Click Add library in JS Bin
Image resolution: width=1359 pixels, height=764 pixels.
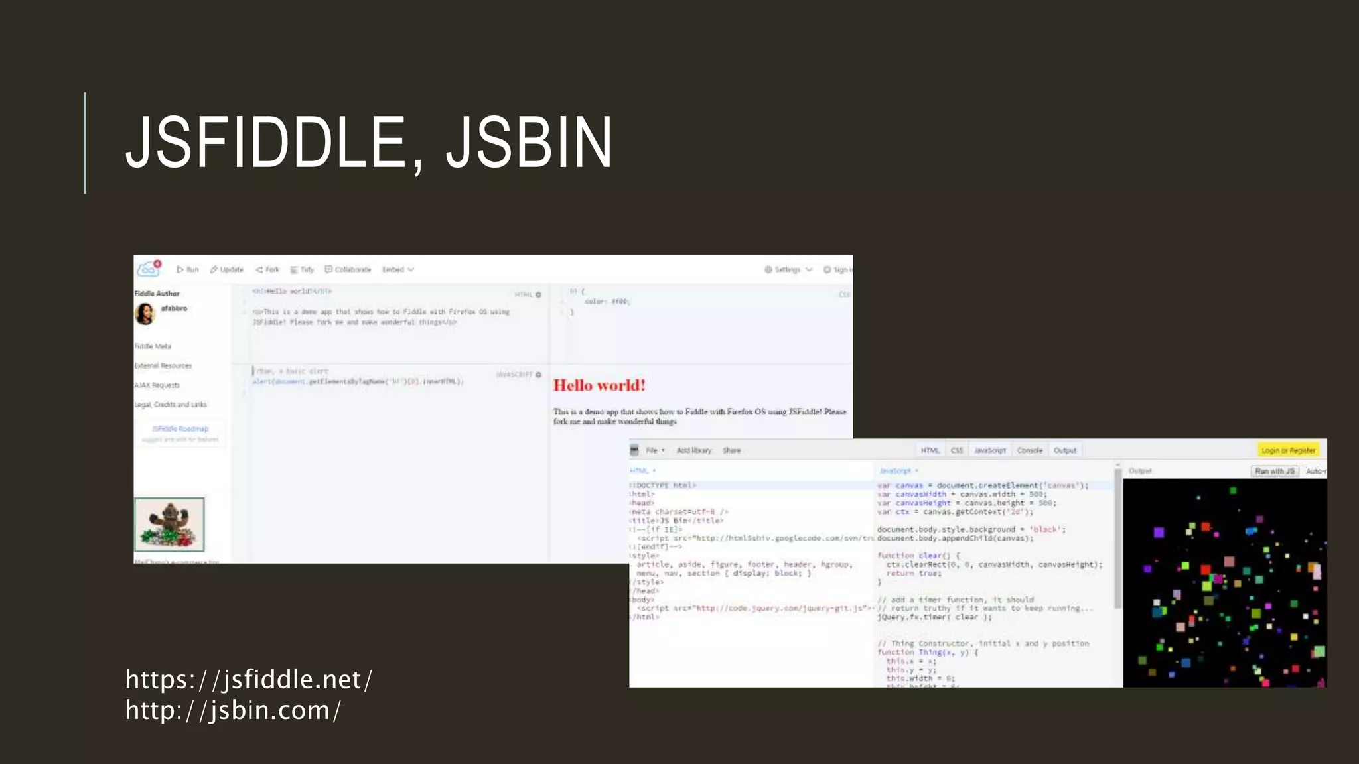point(694,450)
